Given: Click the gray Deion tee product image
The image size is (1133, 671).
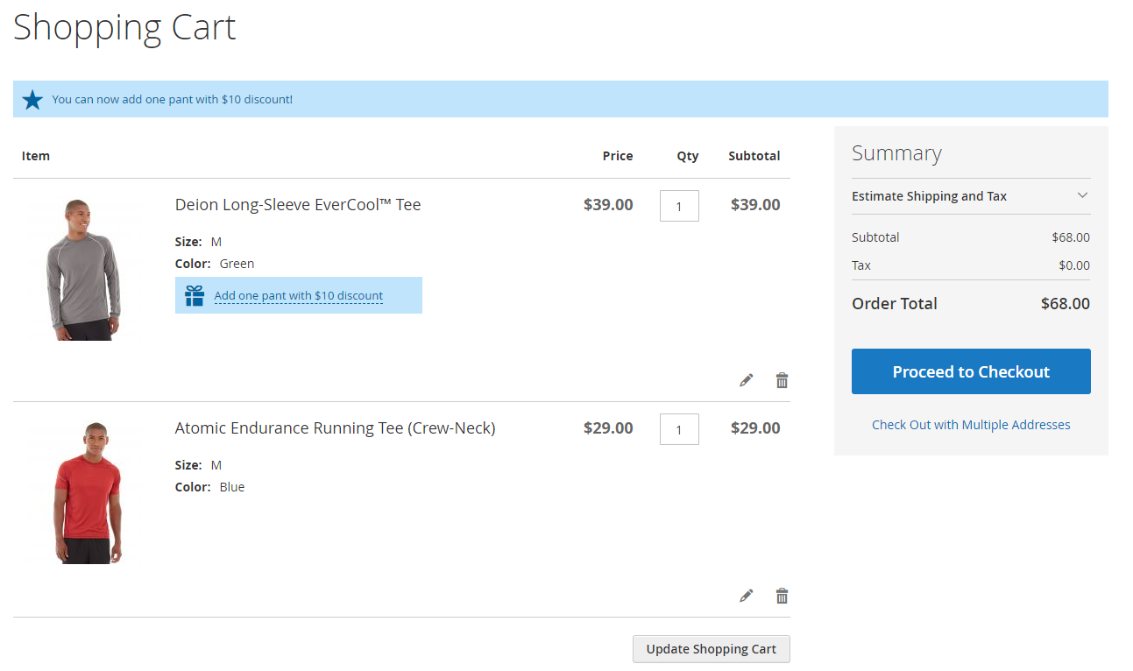Looking at the screenshot, I should point(81,270).
